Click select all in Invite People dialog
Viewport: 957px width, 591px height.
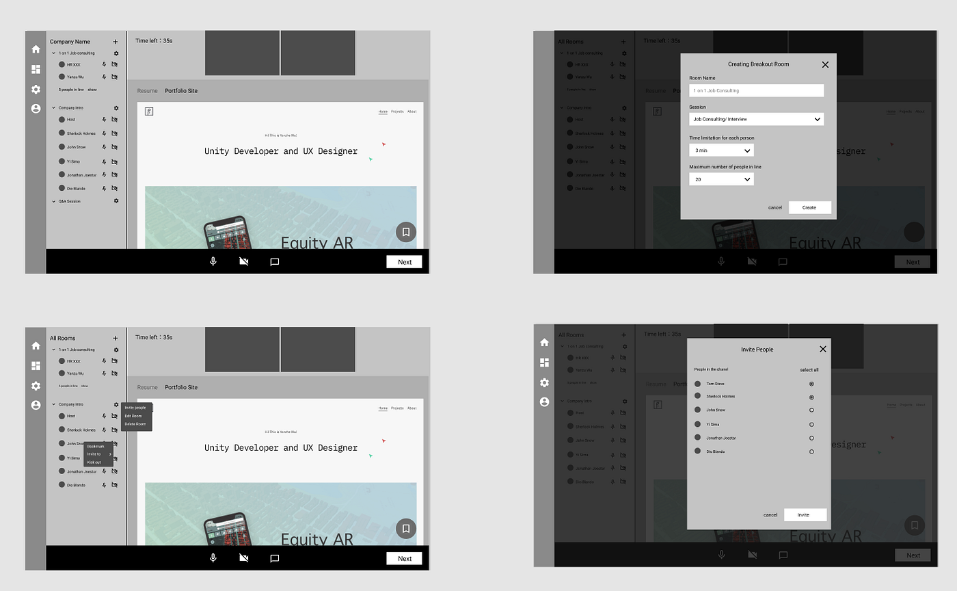(x=809, y=370)
